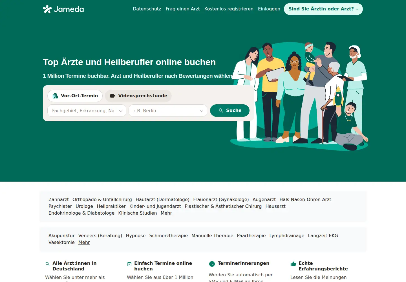Open Orthopäde & Unfallchirurg link

(102, 199)
